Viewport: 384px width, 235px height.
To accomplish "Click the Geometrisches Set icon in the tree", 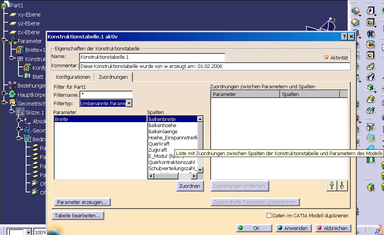I will (x=13, y=103).
